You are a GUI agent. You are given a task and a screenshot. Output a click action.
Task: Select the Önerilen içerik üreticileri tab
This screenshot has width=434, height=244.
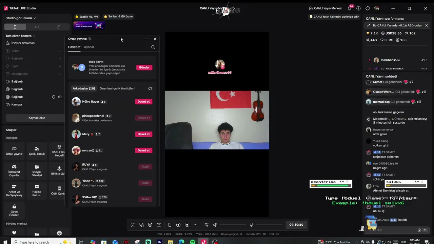117,88
